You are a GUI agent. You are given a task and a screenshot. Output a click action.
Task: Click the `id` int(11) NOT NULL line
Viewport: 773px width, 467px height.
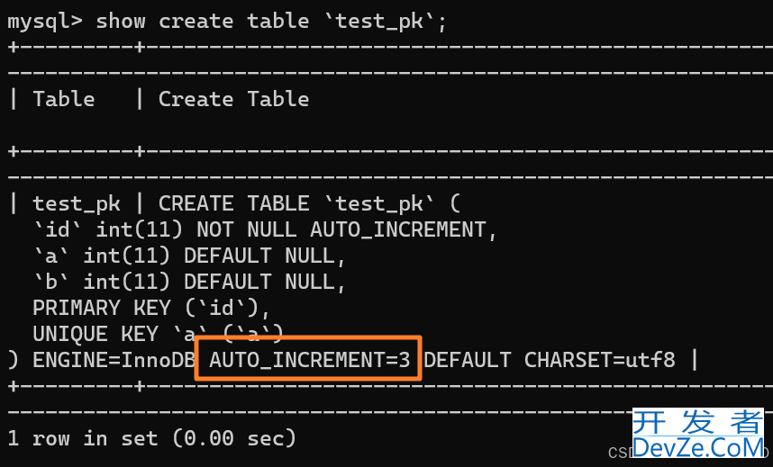click(x=265, y=230)
